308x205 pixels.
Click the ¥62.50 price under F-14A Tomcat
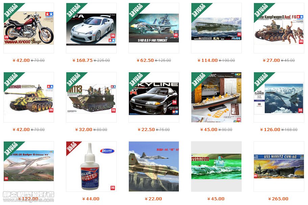pos(145,60)
